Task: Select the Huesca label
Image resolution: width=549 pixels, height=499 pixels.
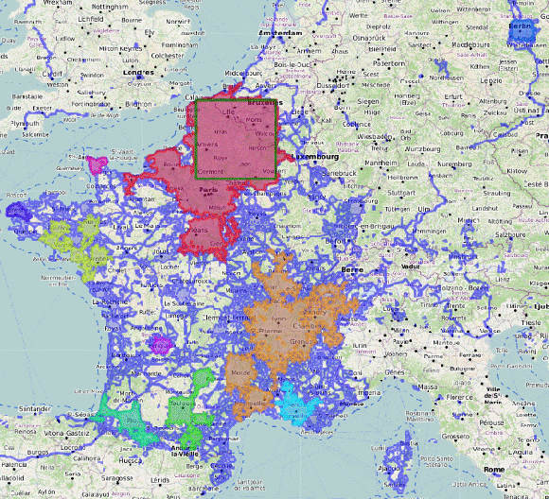Action: 130,461
